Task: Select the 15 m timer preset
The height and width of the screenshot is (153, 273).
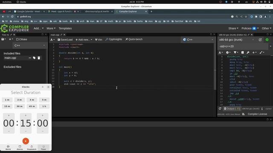Action: coord(7,106)
